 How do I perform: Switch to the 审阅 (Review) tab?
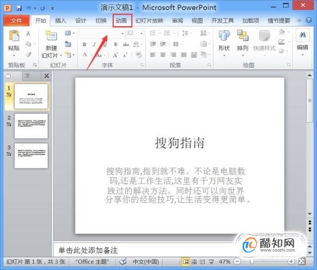pos(178,20)
